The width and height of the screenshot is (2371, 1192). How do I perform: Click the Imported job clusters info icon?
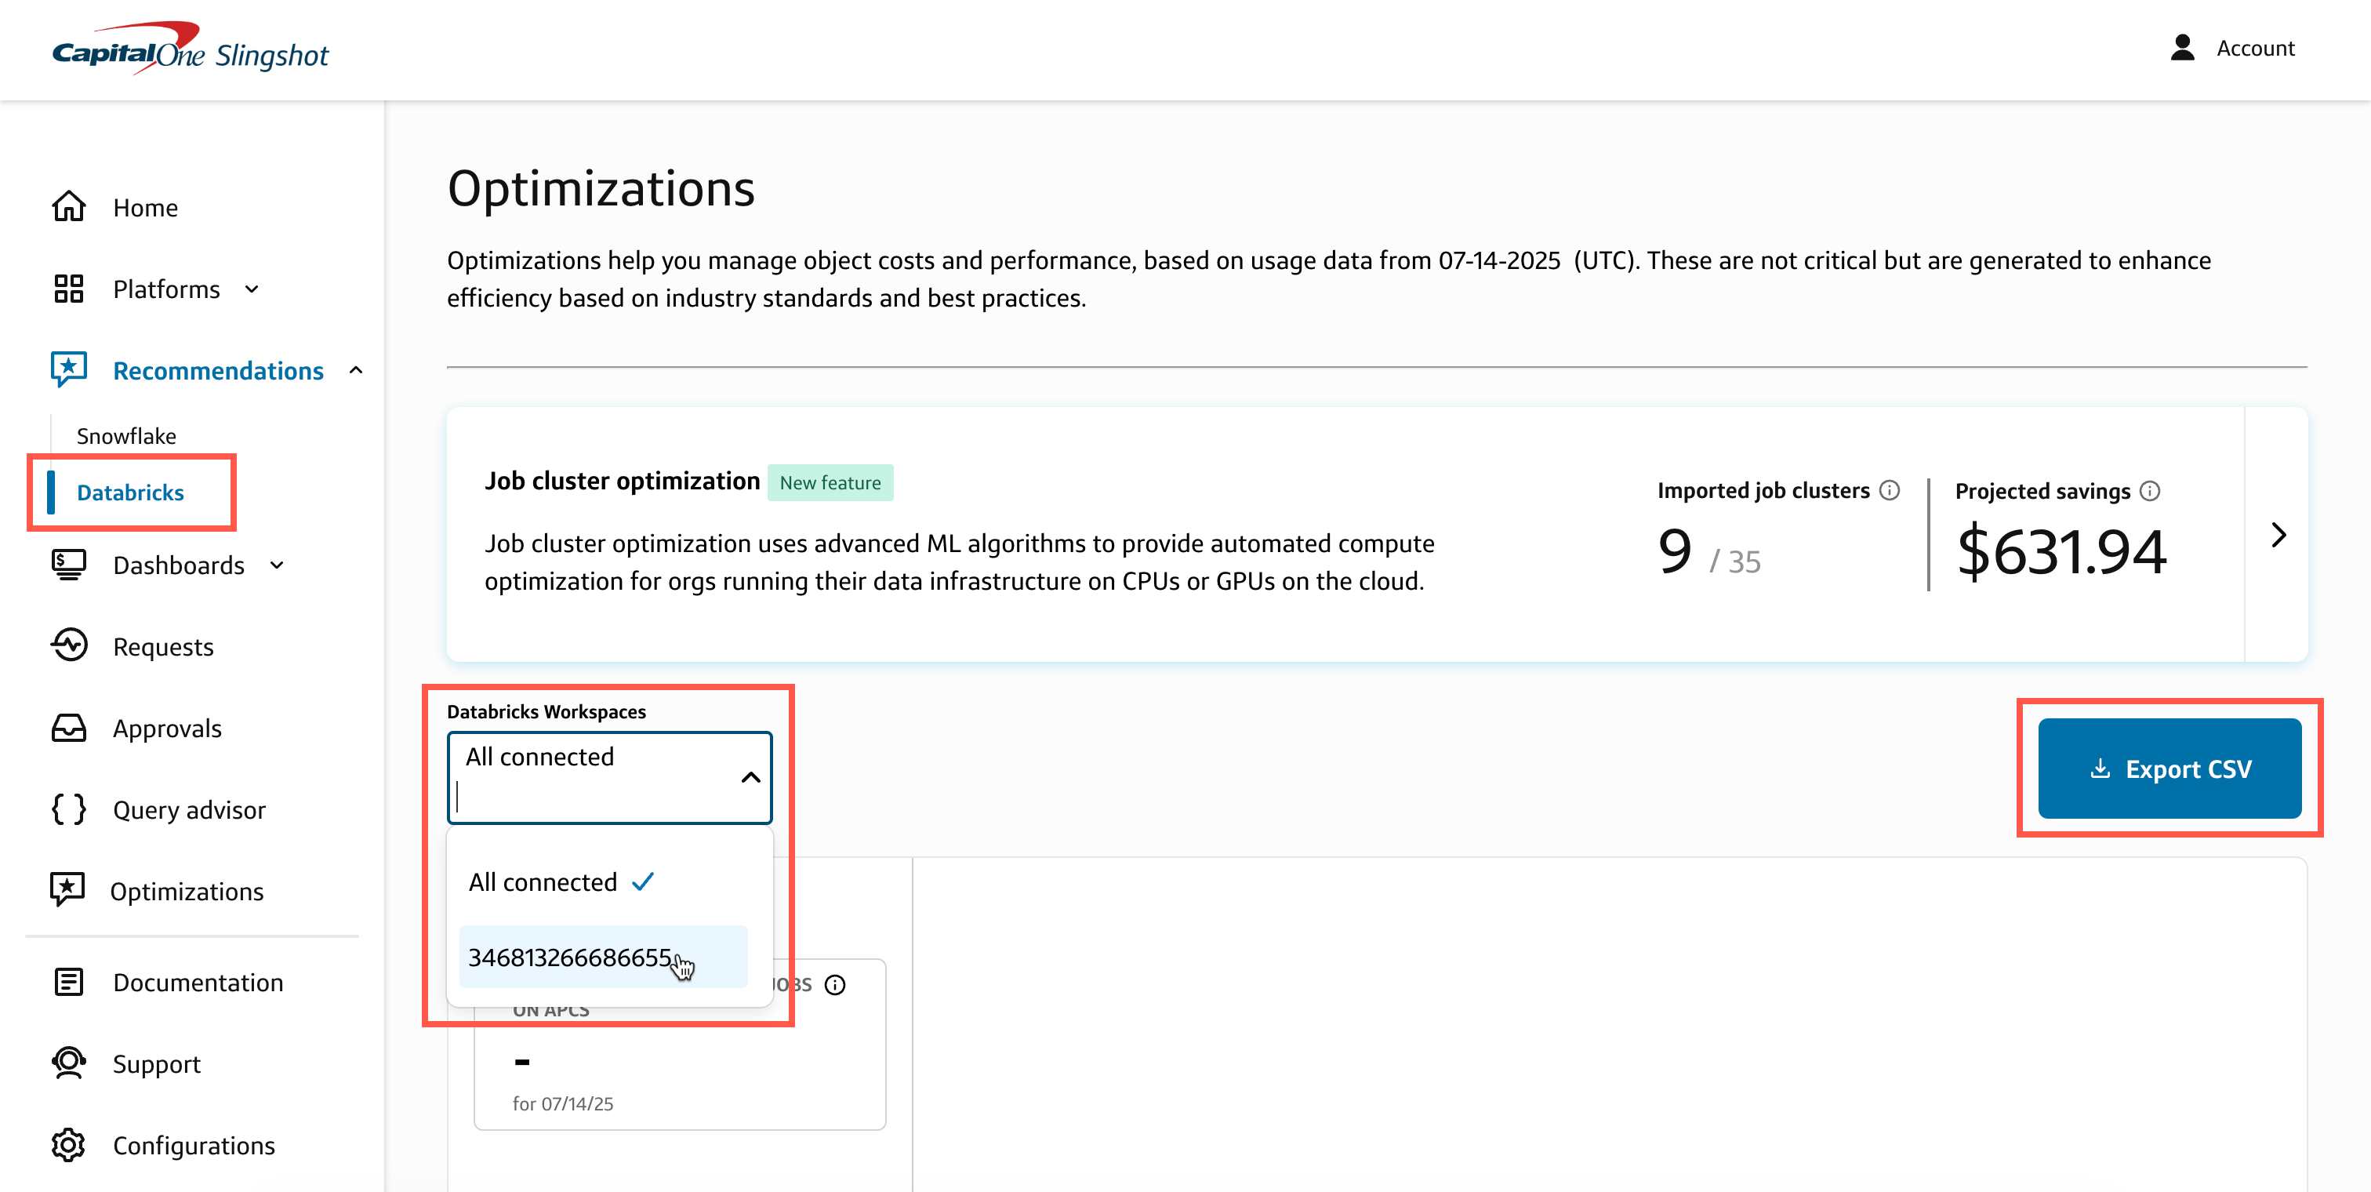[1890, 491]
